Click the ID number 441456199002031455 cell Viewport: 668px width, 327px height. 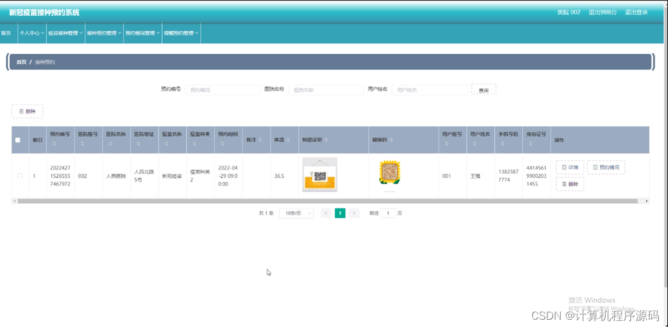tap(536, 176)
